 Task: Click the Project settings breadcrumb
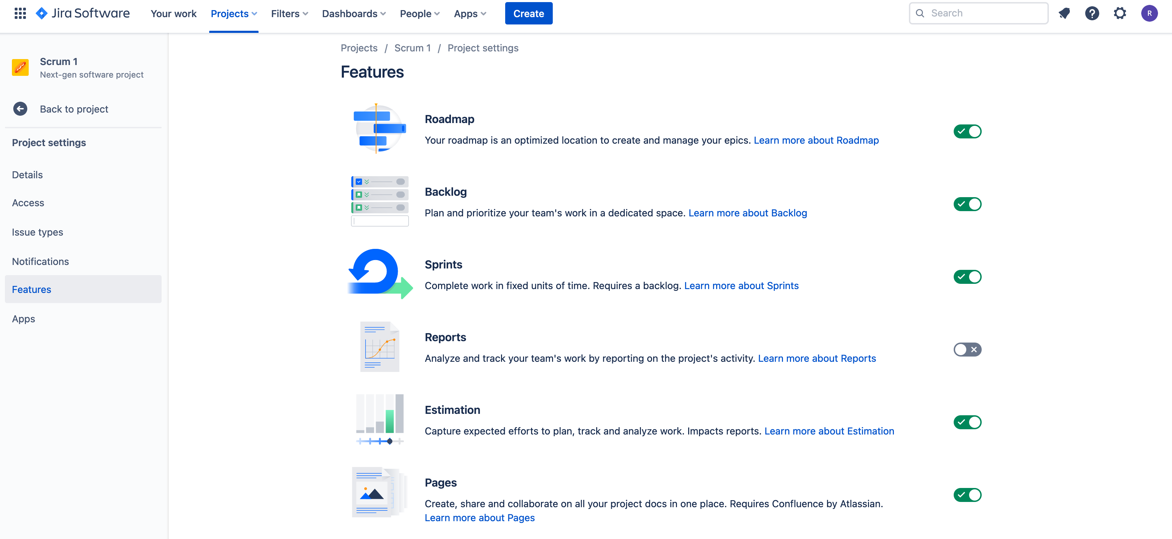[x=483, y=48]
